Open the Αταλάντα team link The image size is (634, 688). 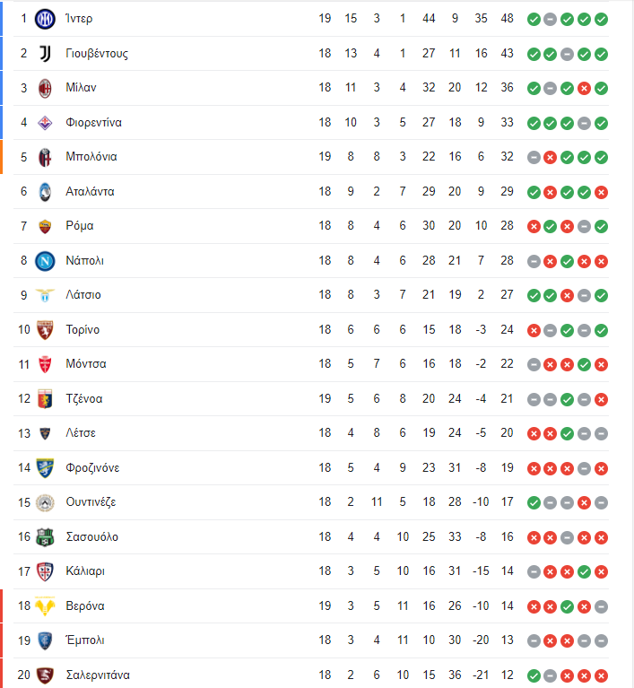[x=90, y=191]
